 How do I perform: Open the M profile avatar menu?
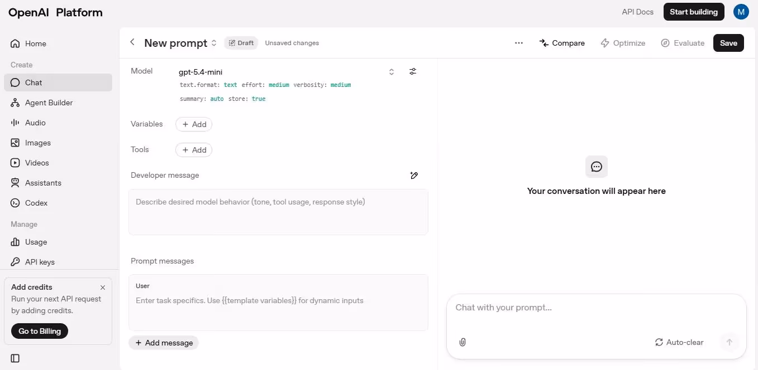pyautogui.click(x=741, y=12)
